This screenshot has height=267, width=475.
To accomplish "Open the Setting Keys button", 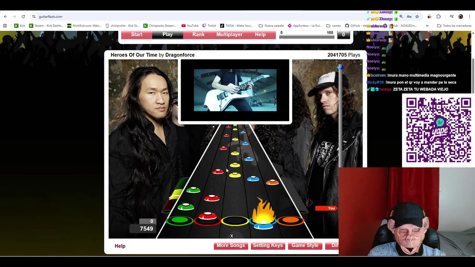I will (268, 245).
